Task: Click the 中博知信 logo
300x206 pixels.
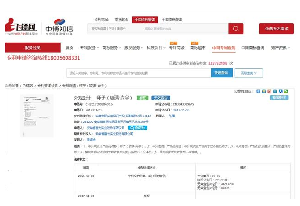Action: (x=59, y=28)
